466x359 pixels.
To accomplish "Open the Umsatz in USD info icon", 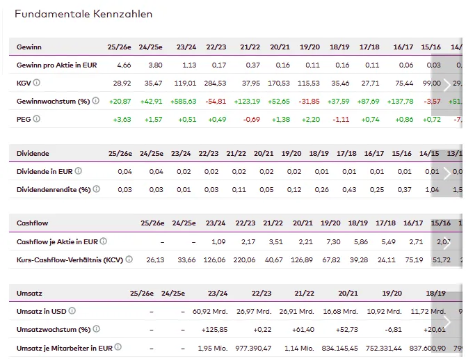I will (x=72, y=311).
